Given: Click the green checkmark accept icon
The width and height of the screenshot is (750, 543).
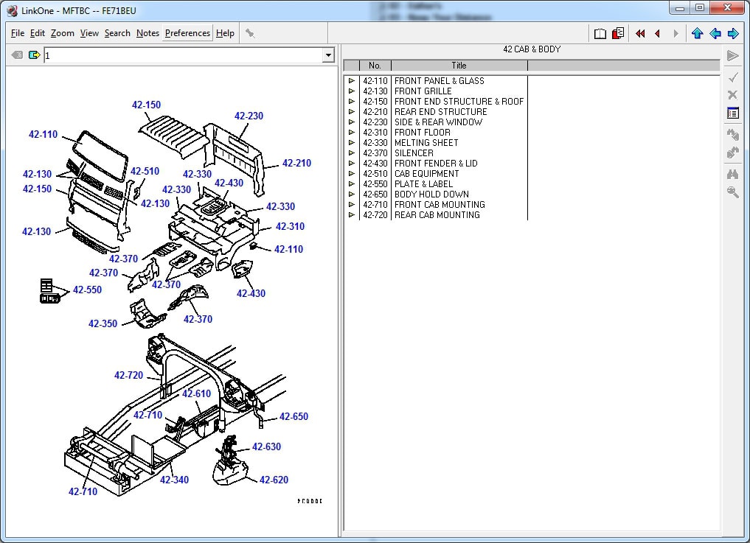Looking at the screenshot, I should [732, 77].
